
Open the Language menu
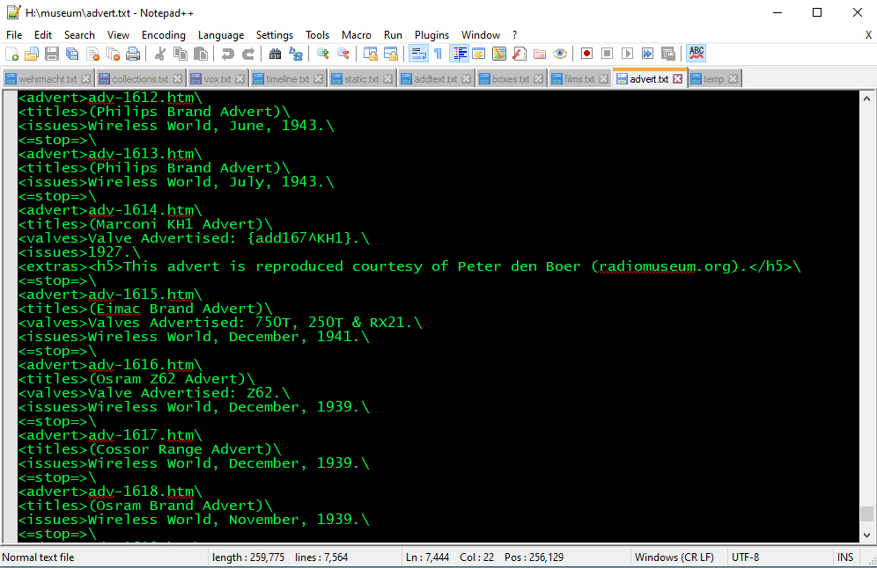point(221,35)
